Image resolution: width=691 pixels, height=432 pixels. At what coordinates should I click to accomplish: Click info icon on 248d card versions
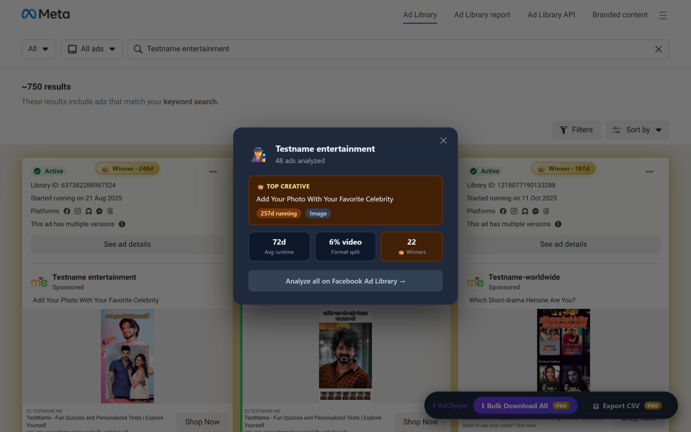[x=122, y=224]
